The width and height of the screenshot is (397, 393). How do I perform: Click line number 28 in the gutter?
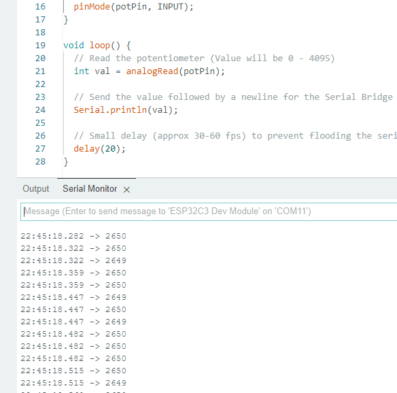click(40, 162)
